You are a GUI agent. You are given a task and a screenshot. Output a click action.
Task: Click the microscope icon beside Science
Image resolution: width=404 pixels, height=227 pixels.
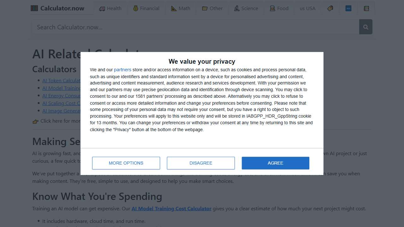pos(237,9)
